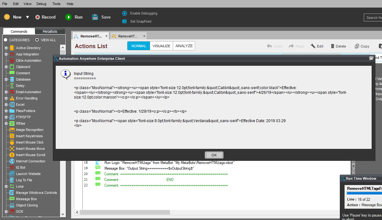The image size is (382, 220).
Task: Click the Clipboard command icon
Action: [12, 67]
